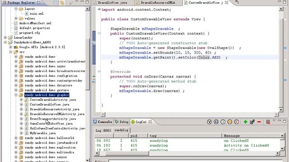
Task: Select AndroidManifest.xml in the tree
Action: tap(35, 23)
